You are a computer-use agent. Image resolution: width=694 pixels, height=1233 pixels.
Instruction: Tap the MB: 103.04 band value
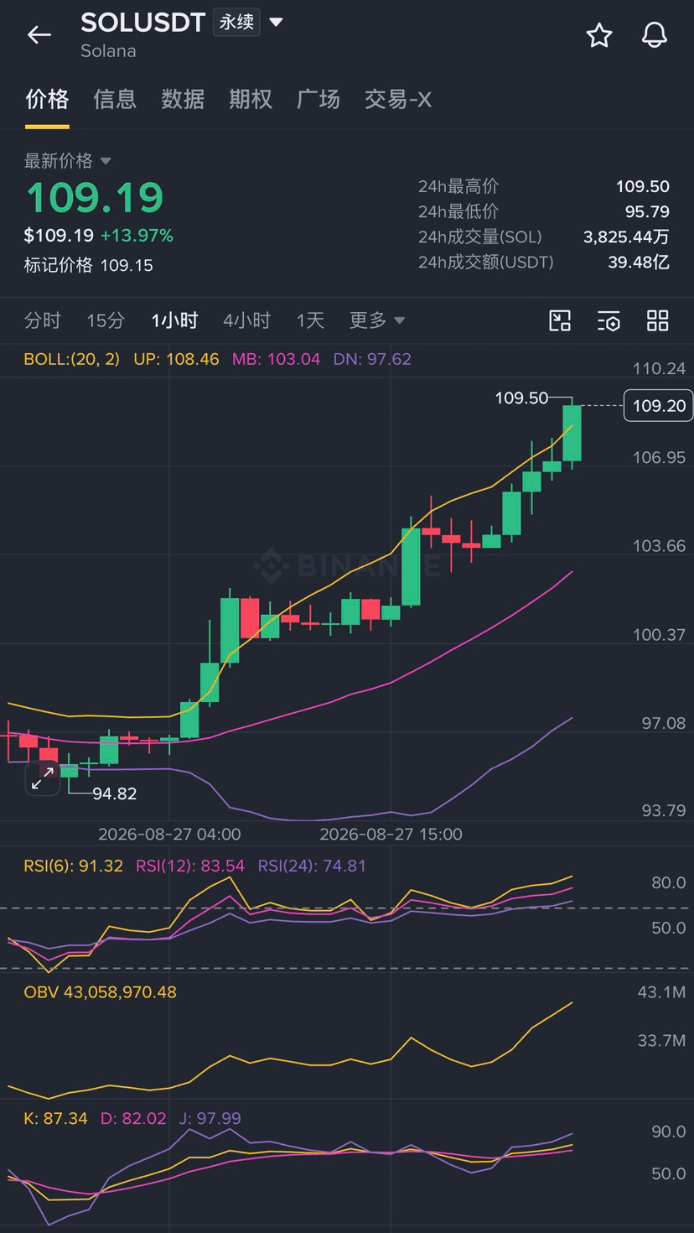tap(276, 359)
